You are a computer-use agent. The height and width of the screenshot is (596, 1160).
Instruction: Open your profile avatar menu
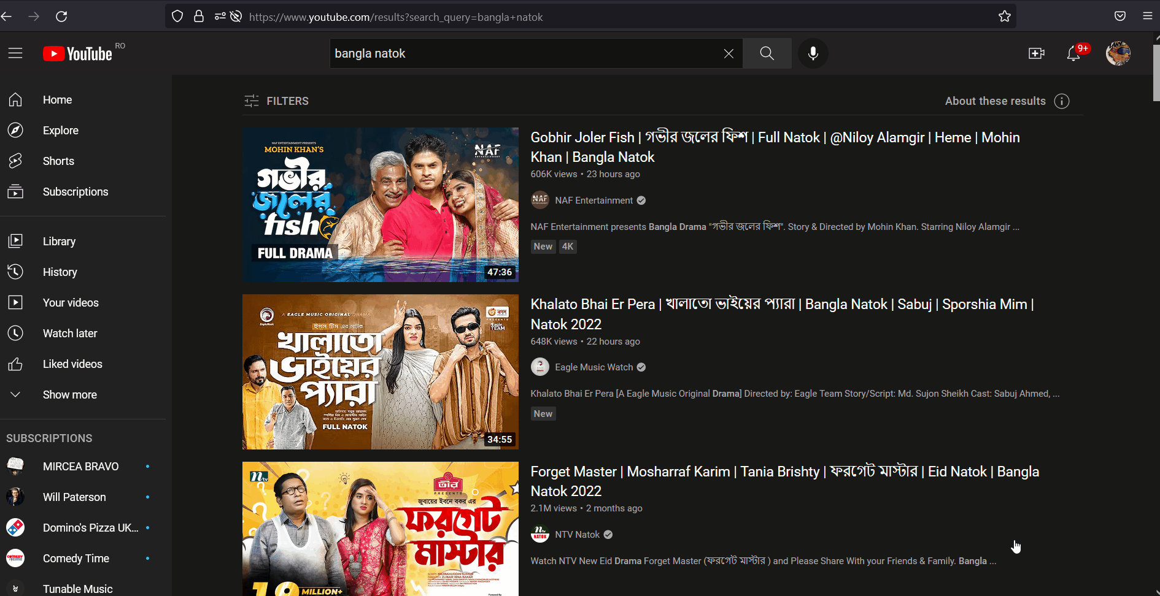1118,53
